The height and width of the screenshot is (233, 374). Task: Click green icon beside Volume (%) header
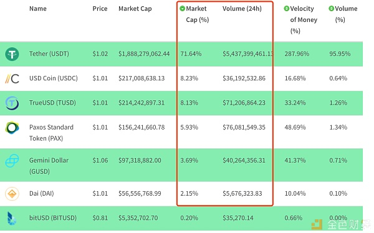click(x=332, y=9)
